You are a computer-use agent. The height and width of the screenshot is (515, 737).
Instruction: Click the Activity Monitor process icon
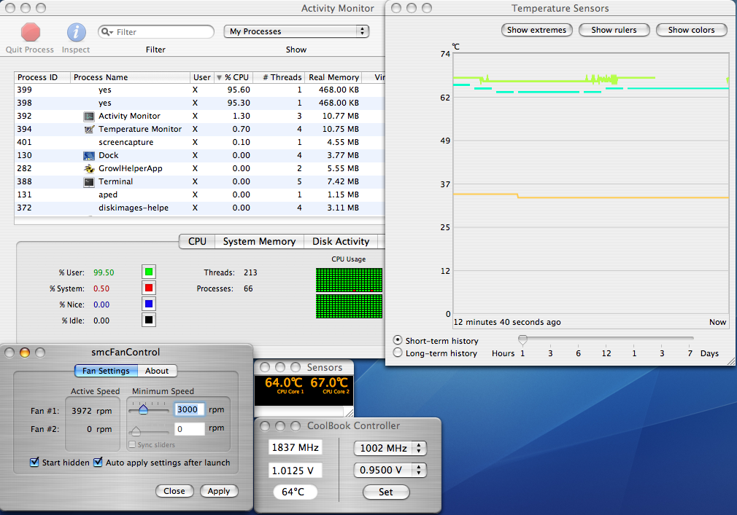click(x=89, y=117)
